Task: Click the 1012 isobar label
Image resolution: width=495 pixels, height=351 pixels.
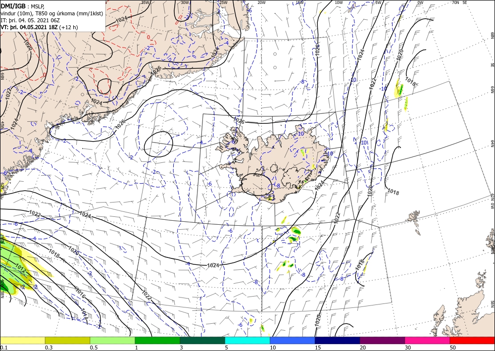Action: (21, 269)
